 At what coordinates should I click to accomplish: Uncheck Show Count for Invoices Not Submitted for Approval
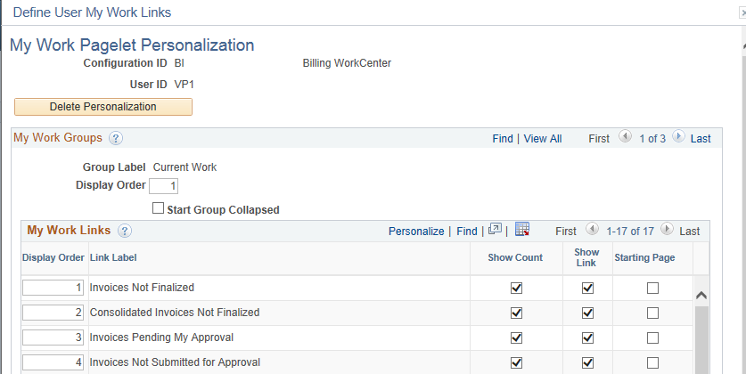tap(516, 363)
